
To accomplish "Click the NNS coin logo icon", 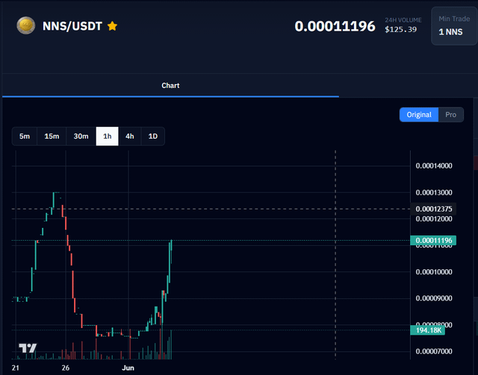I will tap(26, 25).
